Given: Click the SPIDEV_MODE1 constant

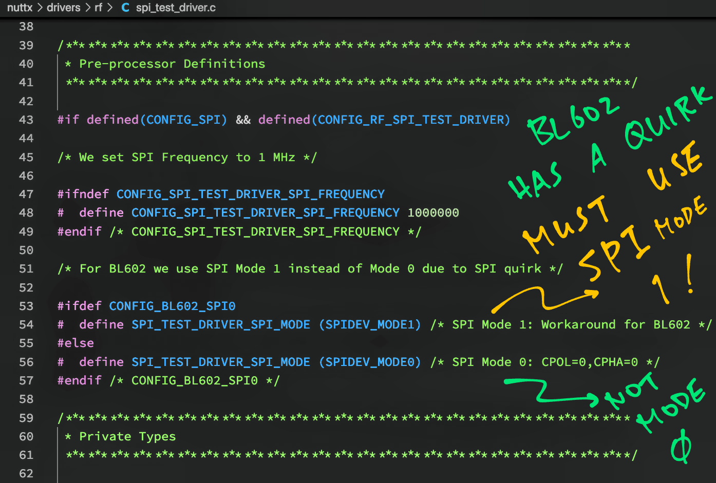Looking at the screenshot, I should 370,324.
